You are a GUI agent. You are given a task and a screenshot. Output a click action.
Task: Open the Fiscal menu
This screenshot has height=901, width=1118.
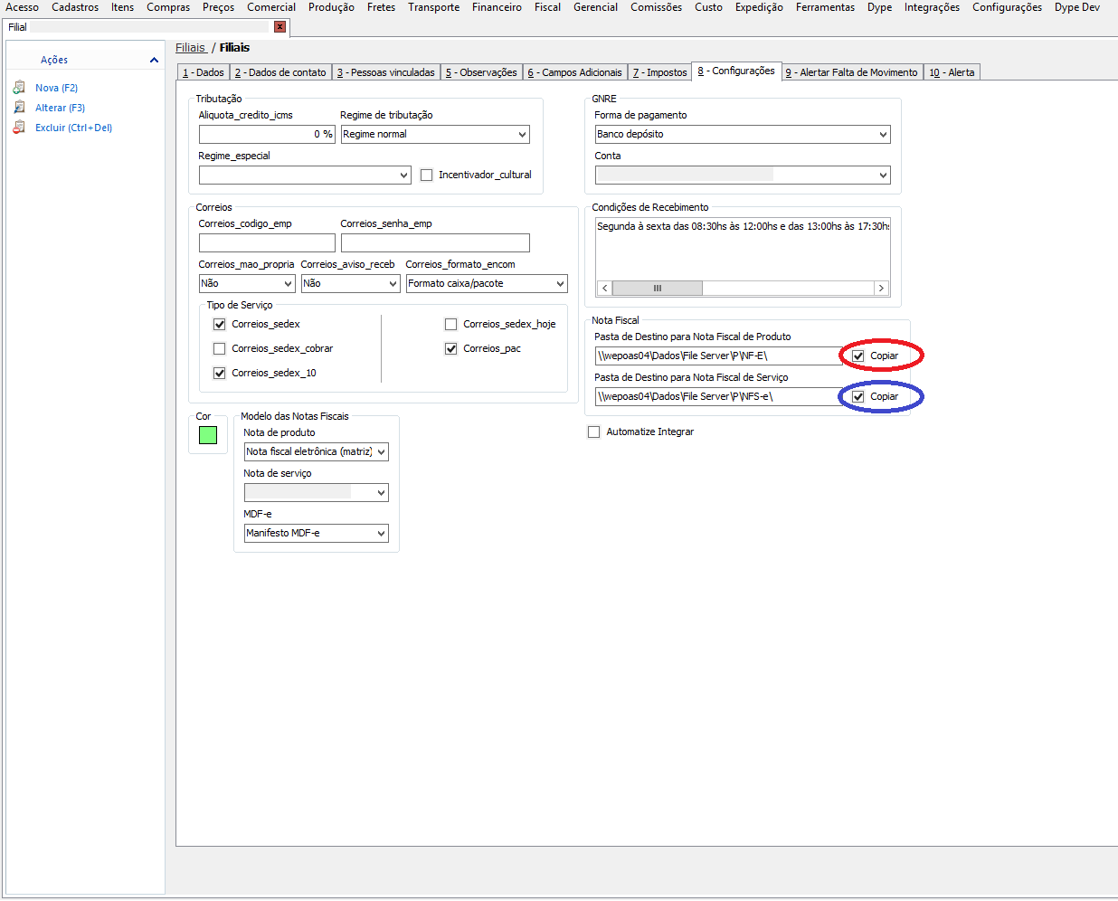[x=547, y=7]
